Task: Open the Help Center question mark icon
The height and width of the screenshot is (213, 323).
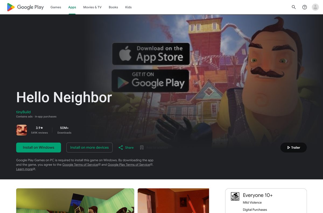Action: 304,7
